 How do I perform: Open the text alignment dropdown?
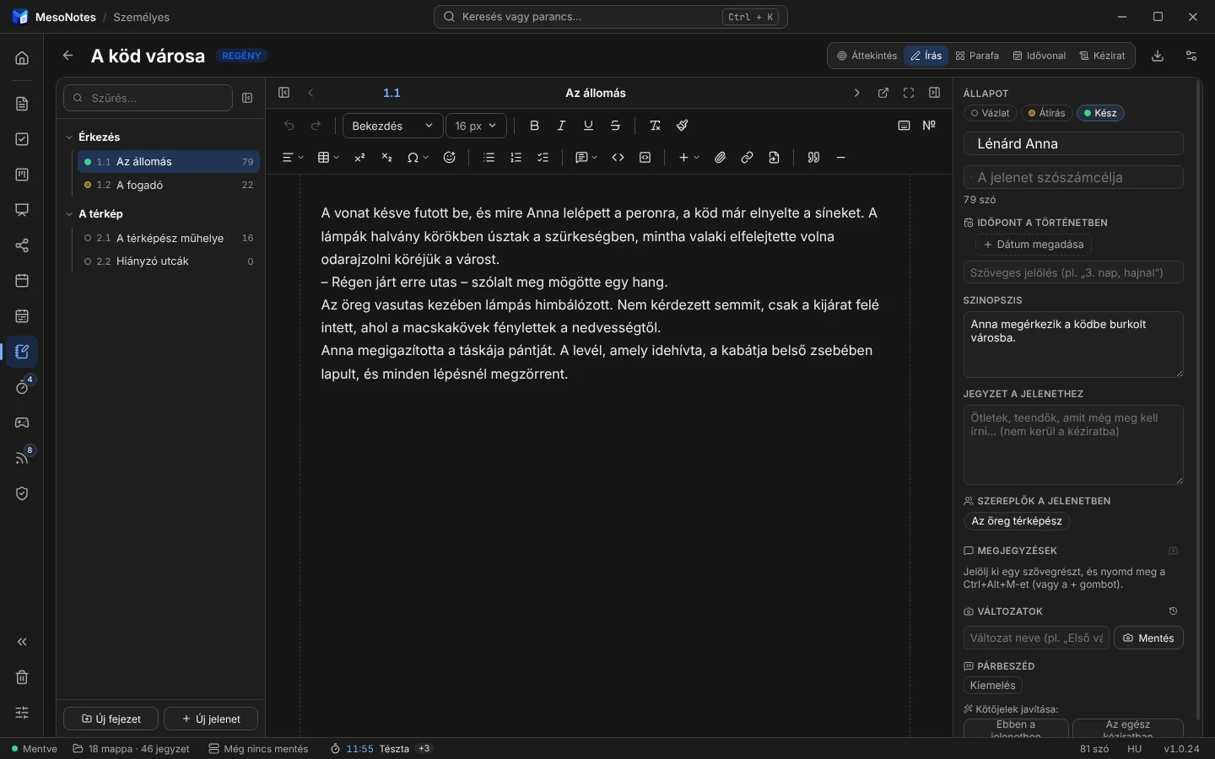coord(293,158)
